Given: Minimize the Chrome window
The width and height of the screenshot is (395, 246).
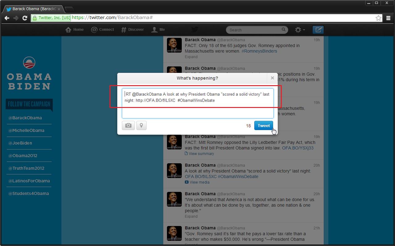Looking at the screenshot, I should [x=369, y=3].
